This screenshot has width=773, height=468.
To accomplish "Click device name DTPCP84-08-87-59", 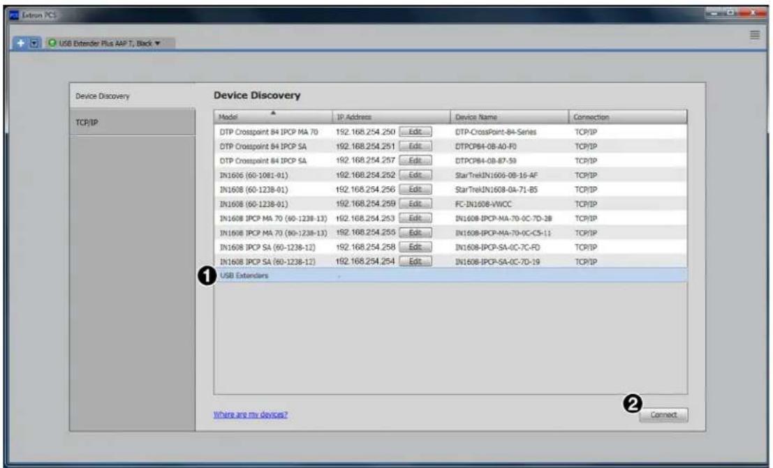I will (485, 160).
